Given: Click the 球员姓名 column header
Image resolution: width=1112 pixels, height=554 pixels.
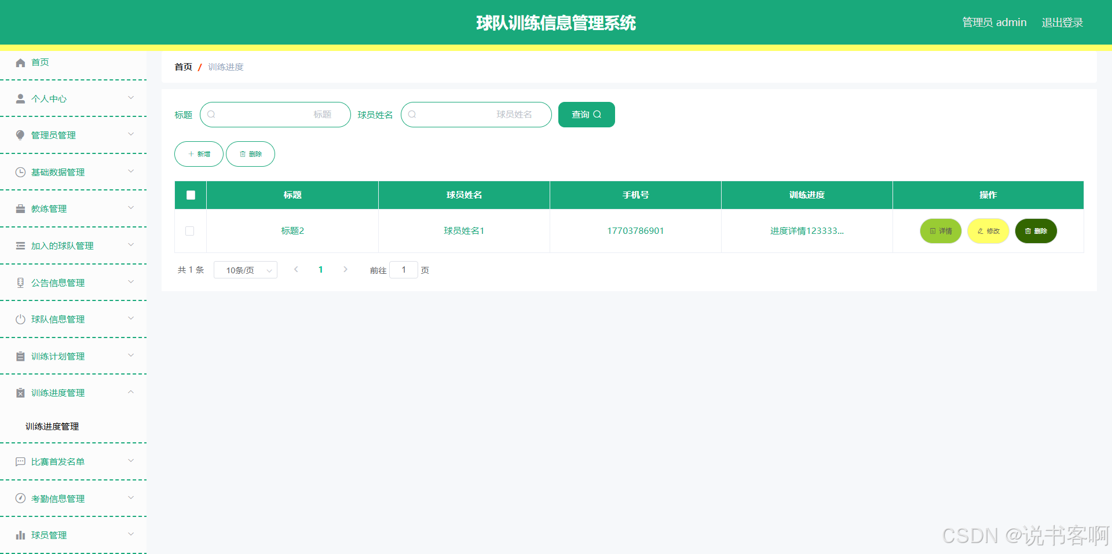Looking at the screenshot, I should [x=464, y=195].
